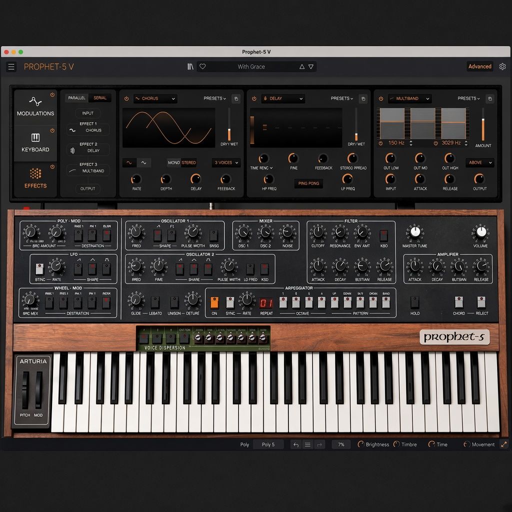Click the Multiband effect power icon
This screenshot has height=512, width=512.
coord(380,98)
